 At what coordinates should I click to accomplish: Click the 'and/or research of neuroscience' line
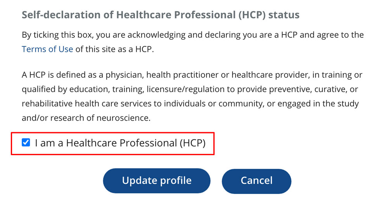[x=86, y=118]
